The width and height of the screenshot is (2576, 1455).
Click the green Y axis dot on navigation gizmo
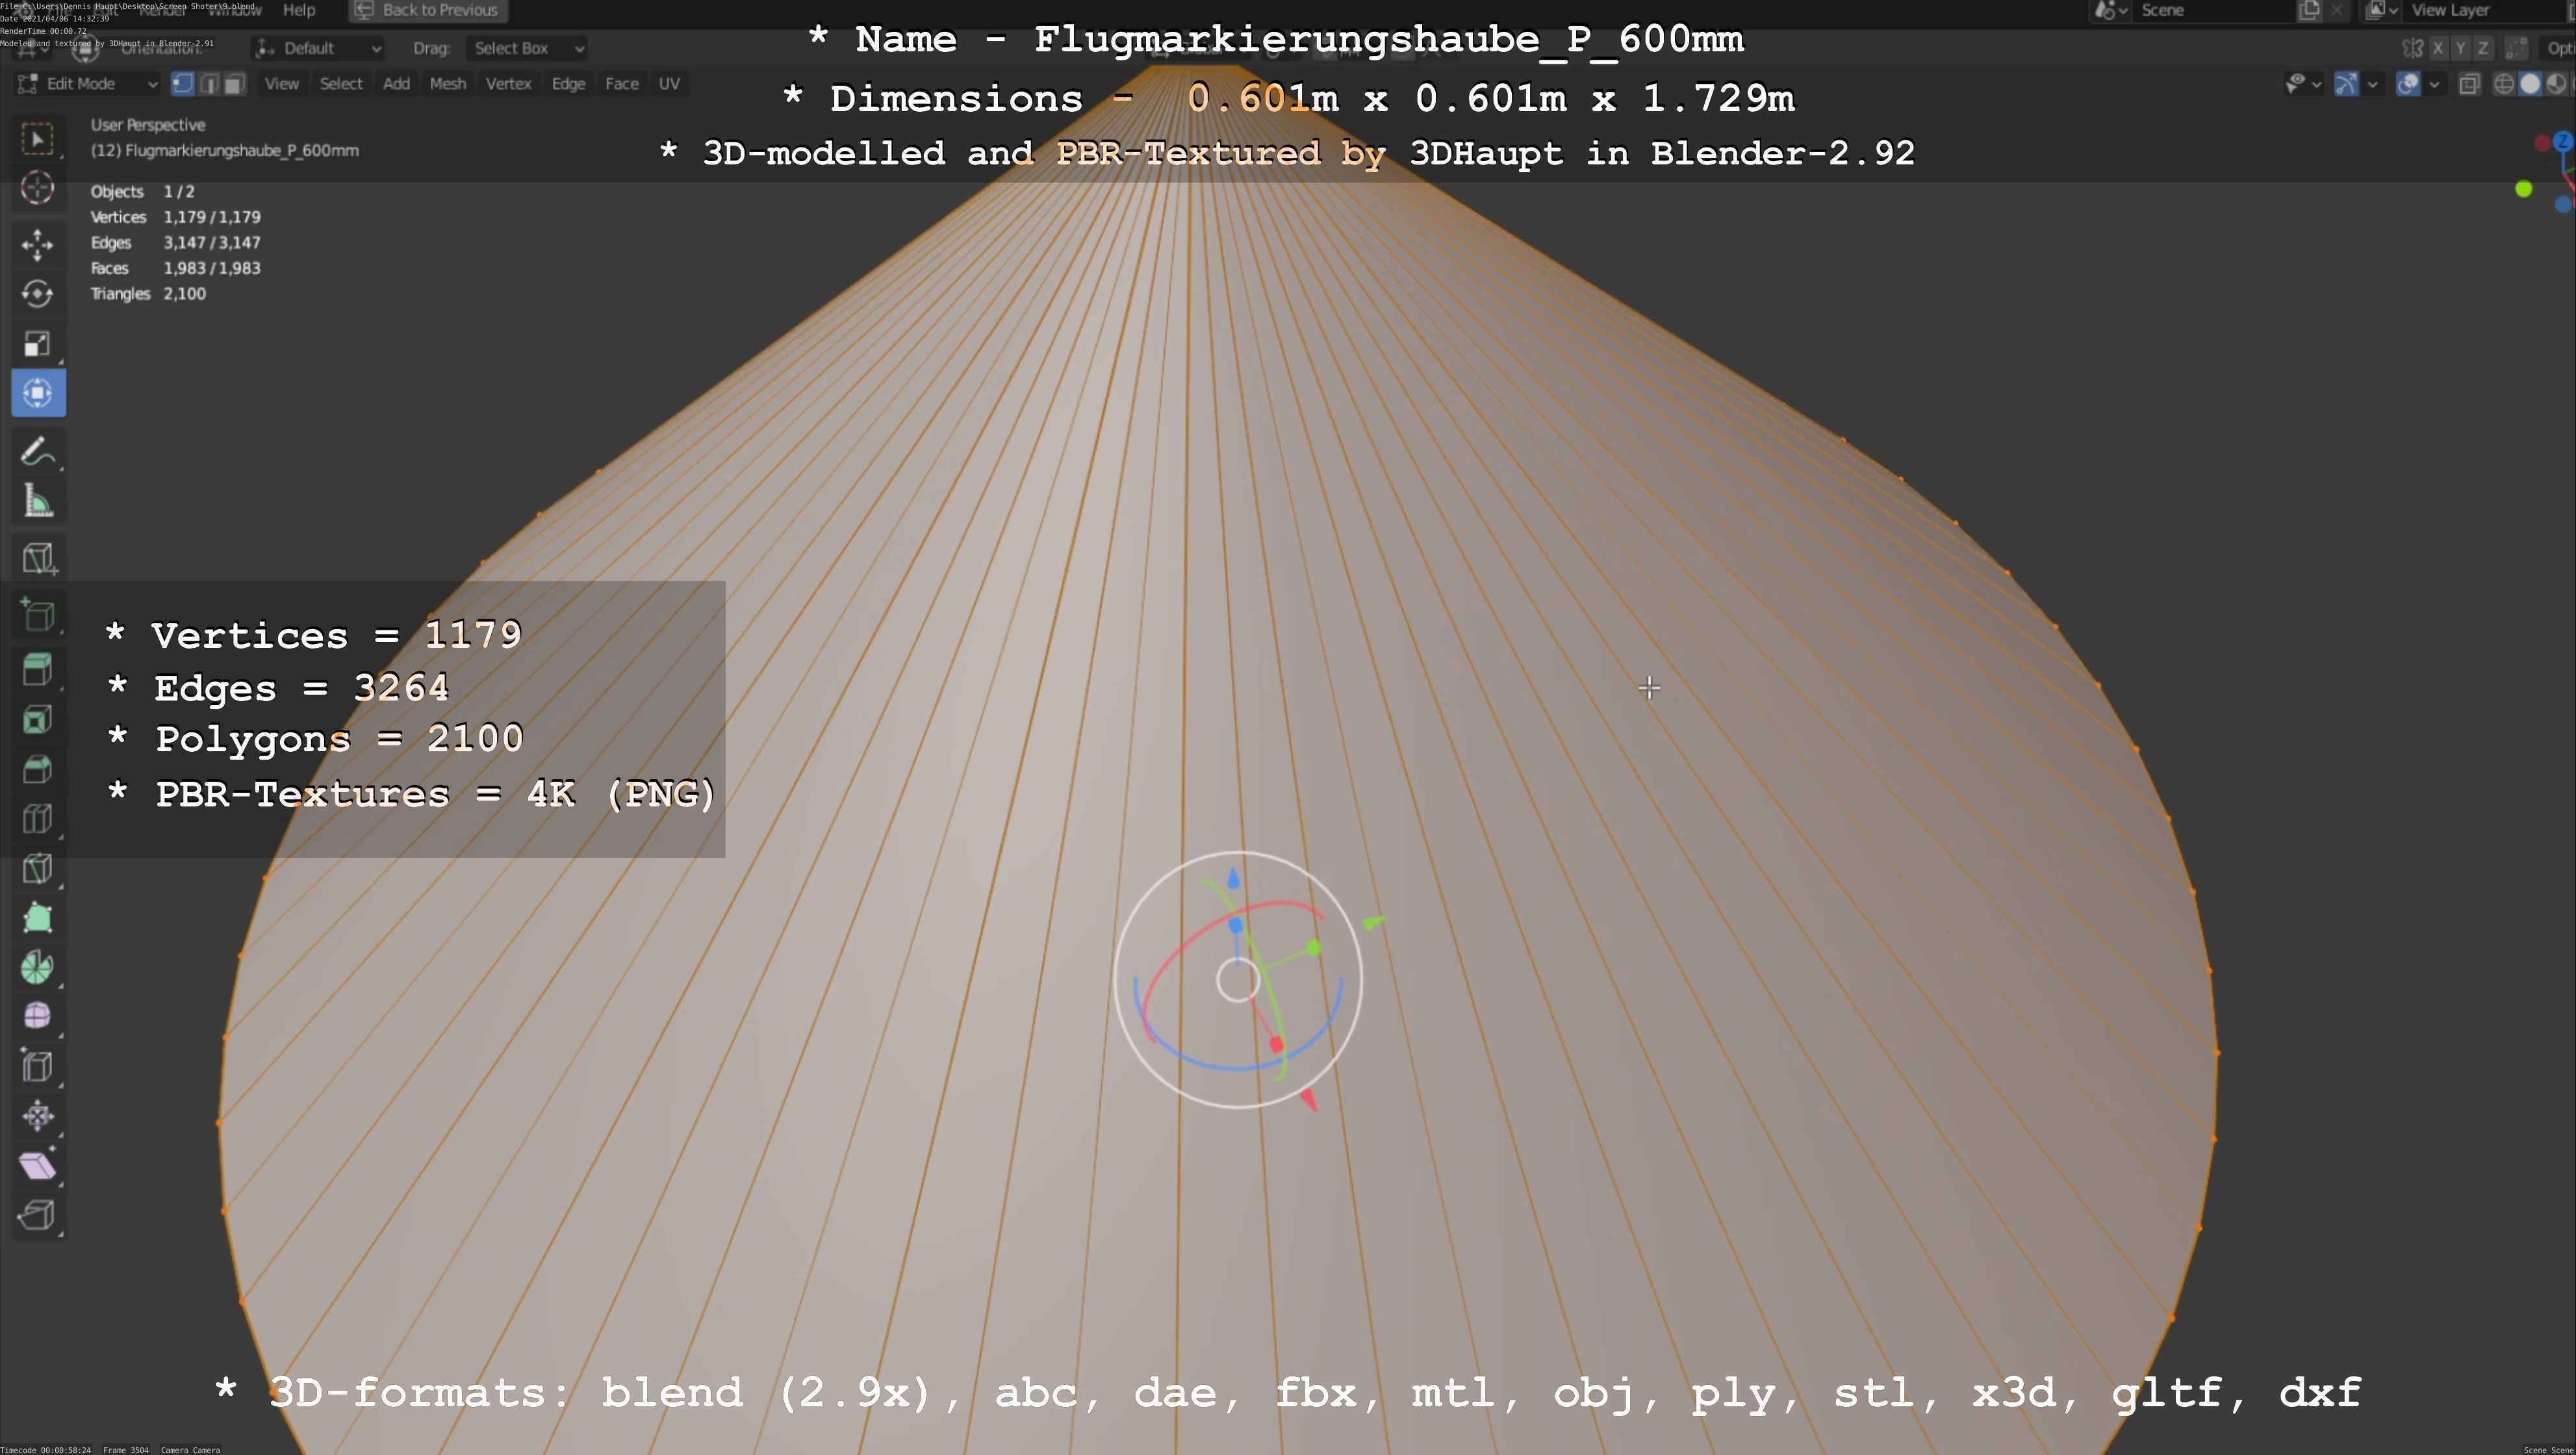[2523, 189]
